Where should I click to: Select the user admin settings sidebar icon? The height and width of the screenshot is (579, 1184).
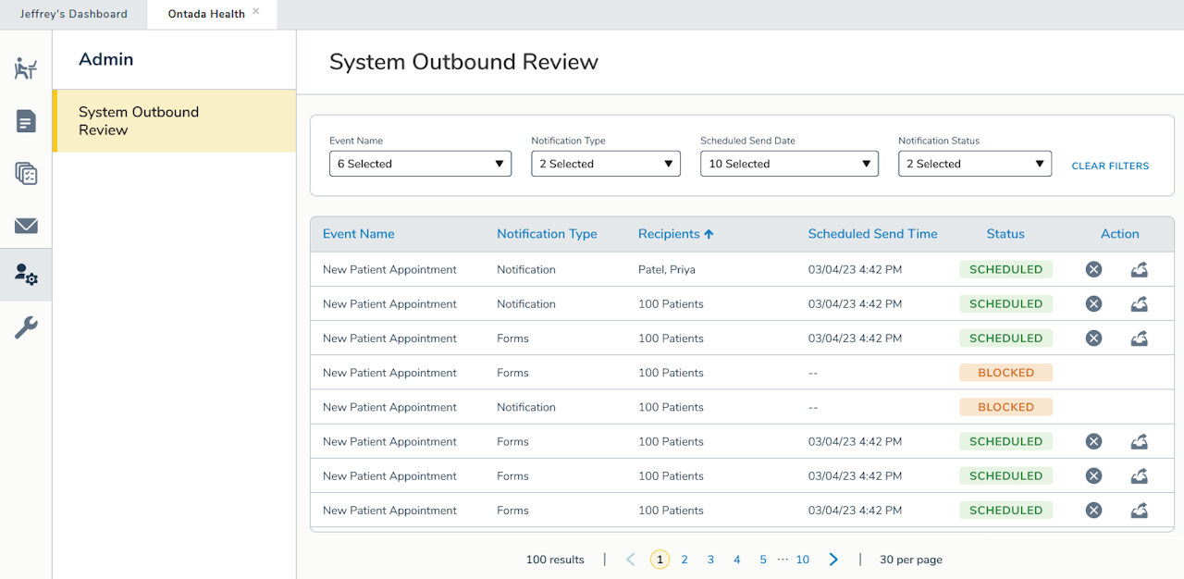tap(26, 275)
